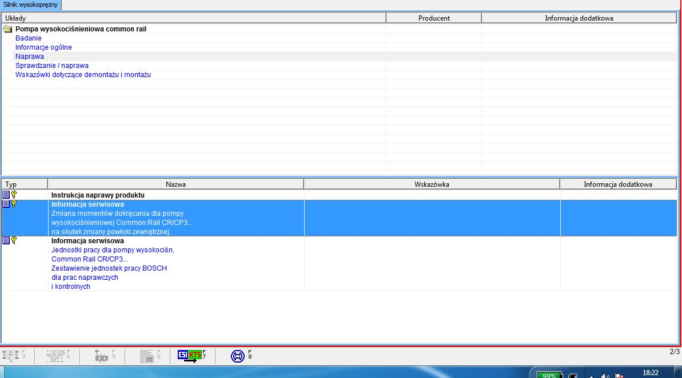Click the F4 circuit diagram toolbar icon
Image resolution: width=682 pixels, height=378 pixels.
(58, 356)
